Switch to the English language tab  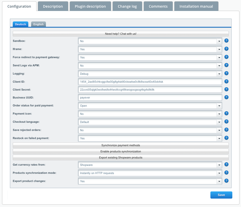click(39, 24)
